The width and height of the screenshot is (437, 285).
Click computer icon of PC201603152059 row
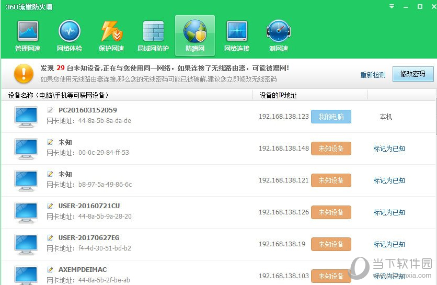pyautogui.click(x=26, y=117)
